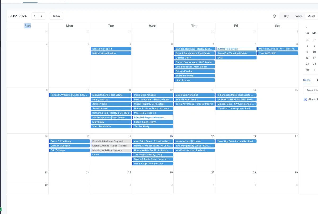Open Jorge Armstrong Greater Denver event
Screen dimensions: 318x214
(194, 104)
